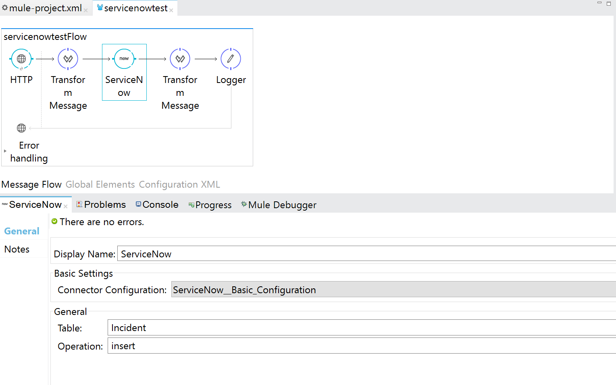
Task: Open the Mule Debugger tab
Action: [x=279, y=205]
